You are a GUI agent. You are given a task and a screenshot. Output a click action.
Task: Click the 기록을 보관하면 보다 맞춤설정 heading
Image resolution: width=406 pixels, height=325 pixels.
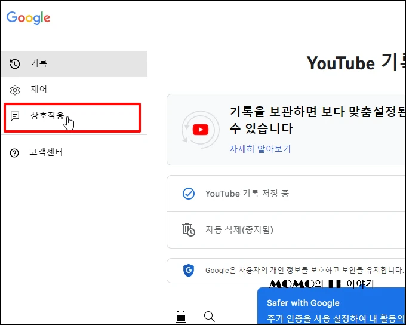coord(317,120)
